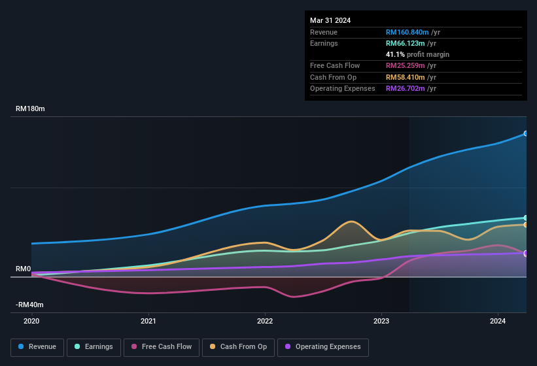Toggle the Operating Expenses legend button
The image size is (537, 366).
(323, 347)
